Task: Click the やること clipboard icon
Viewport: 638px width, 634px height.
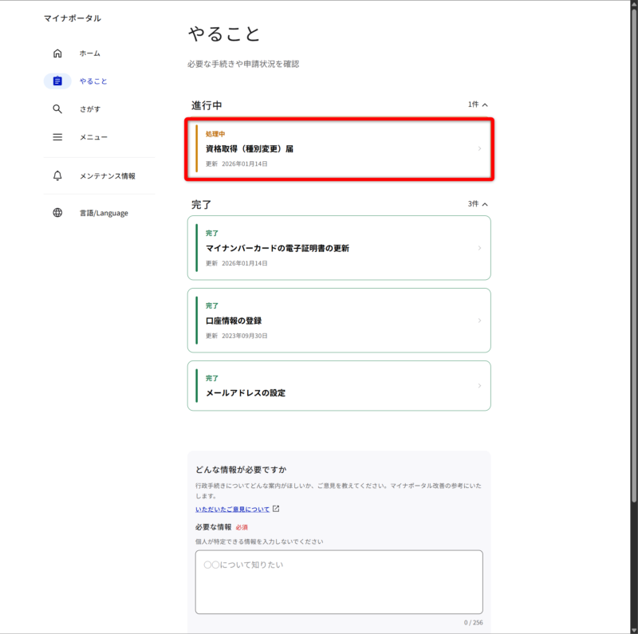Action: (x=57, y=81)
